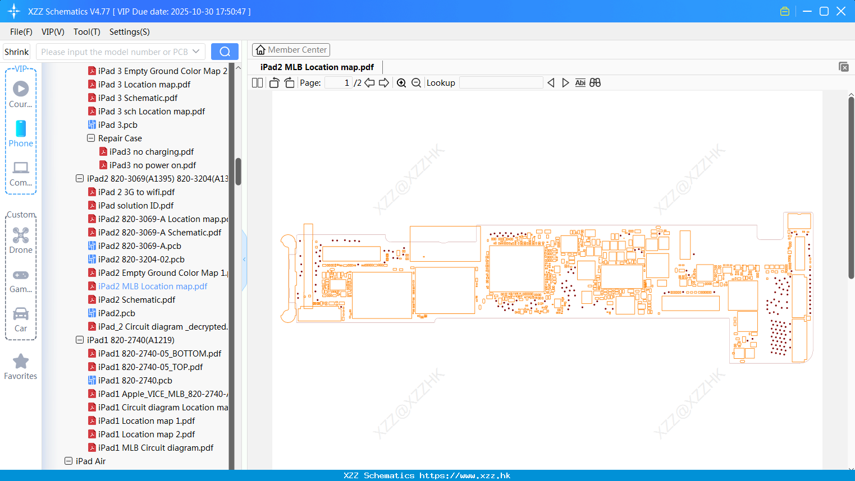Collapse the iPad2 820-3069(A1395) folder
The image size is (855, 481).
point(80,178)
